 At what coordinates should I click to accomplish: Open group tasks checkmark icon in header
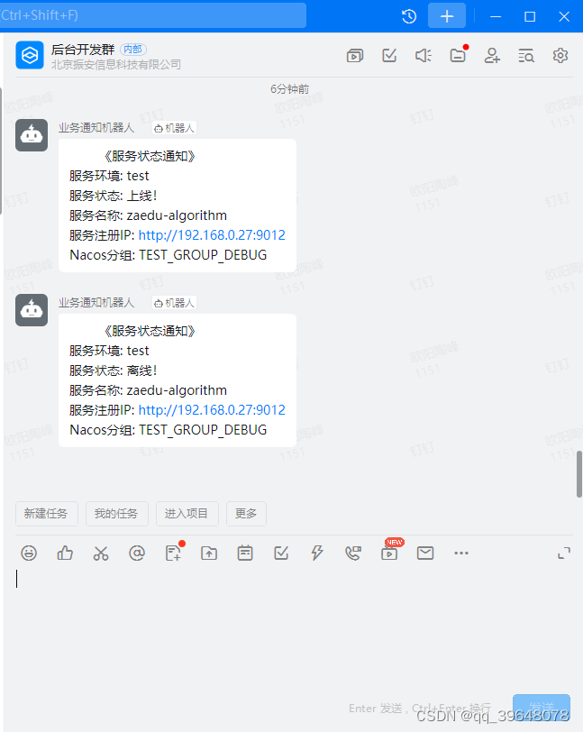(389, 56)
